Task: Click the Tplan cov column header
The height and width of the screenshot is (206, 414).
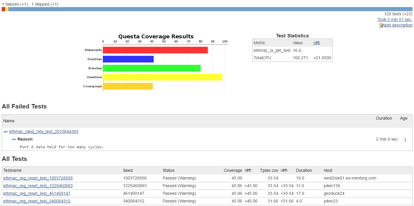Action: (x=269, y=170)
